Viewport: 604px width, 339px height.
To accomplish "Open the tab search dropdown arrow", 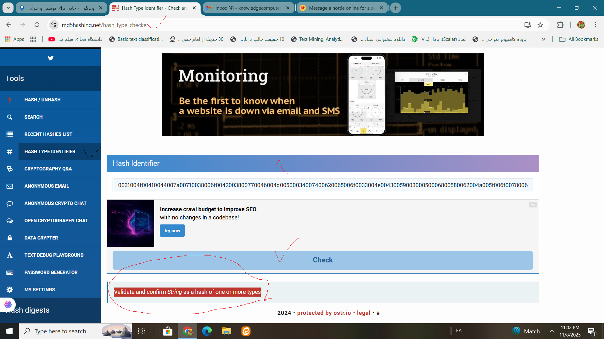I will pyautogui.click(x=8, y=8).
